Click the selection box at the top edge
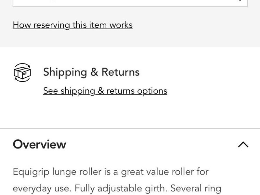This screenshot has height=195, width=260. pos(130,3)
